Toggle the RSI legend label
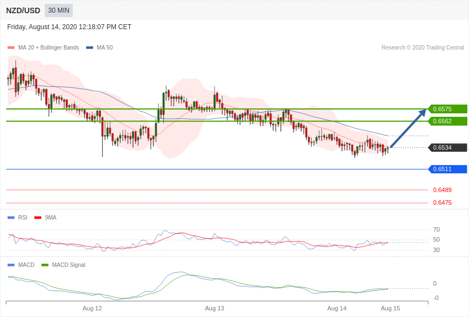The height and width of the screenshot is (317, 469). click(x=23, y=218)
